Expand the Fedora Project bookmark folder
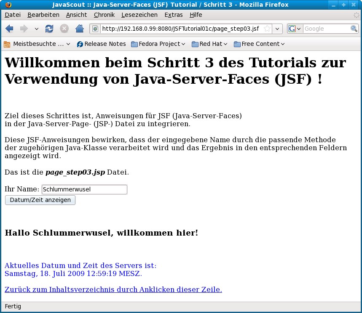This screenshot has height=313, width=362. tap(158, 44)
